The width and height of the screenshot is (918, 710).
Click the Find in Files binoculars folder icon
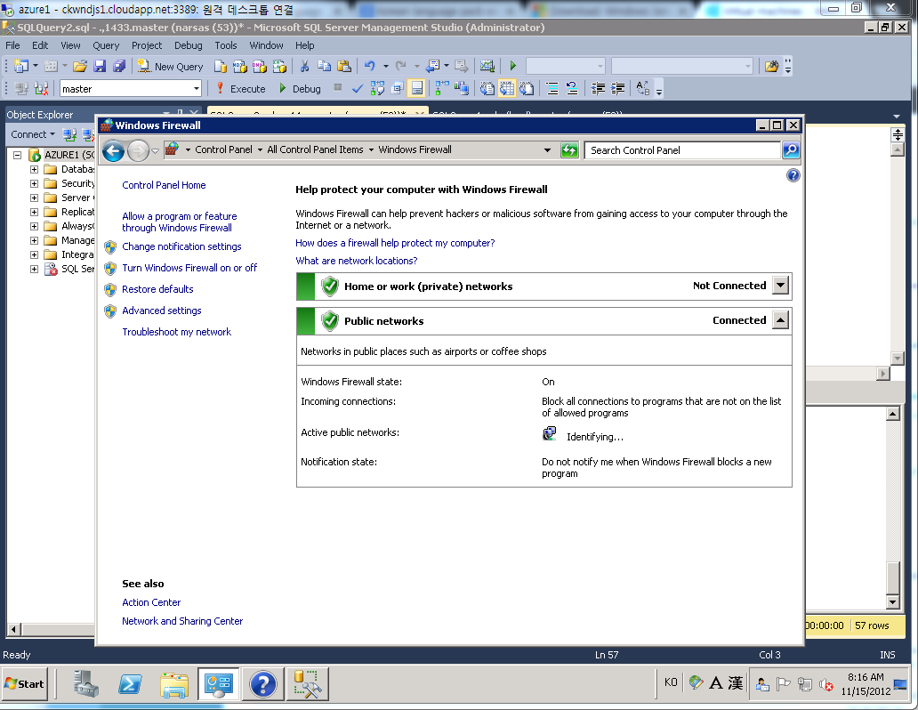click(x=771, y=66)
